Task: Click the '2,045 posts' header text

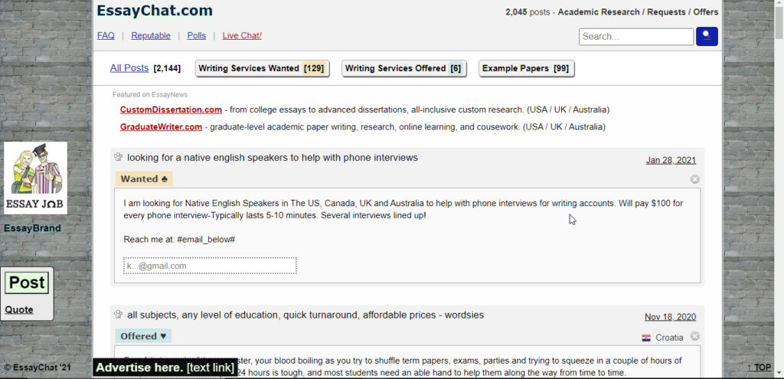Action: [527, 12]
